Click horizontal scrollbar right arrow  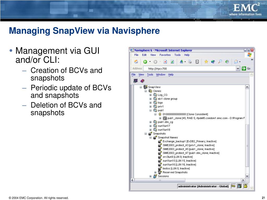pos(243,180)
